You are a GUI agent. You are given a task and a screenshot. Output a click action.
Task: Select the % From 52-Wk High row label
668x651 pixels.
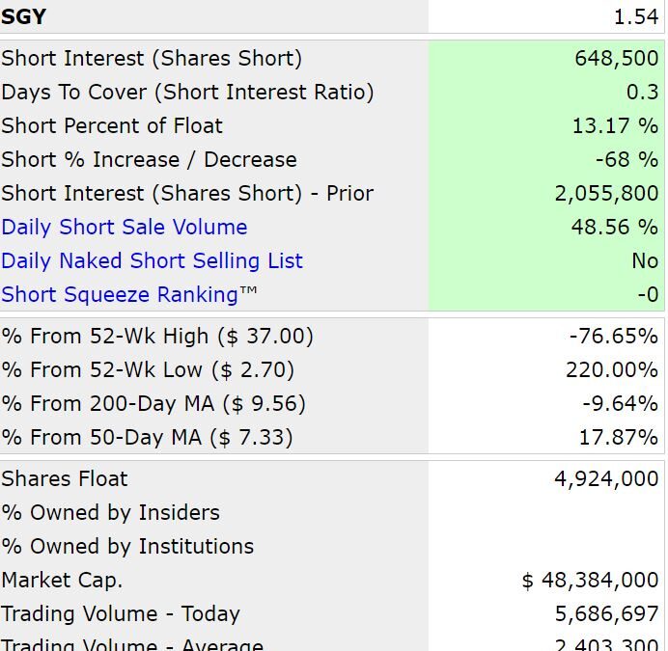(x=157, y=336)
